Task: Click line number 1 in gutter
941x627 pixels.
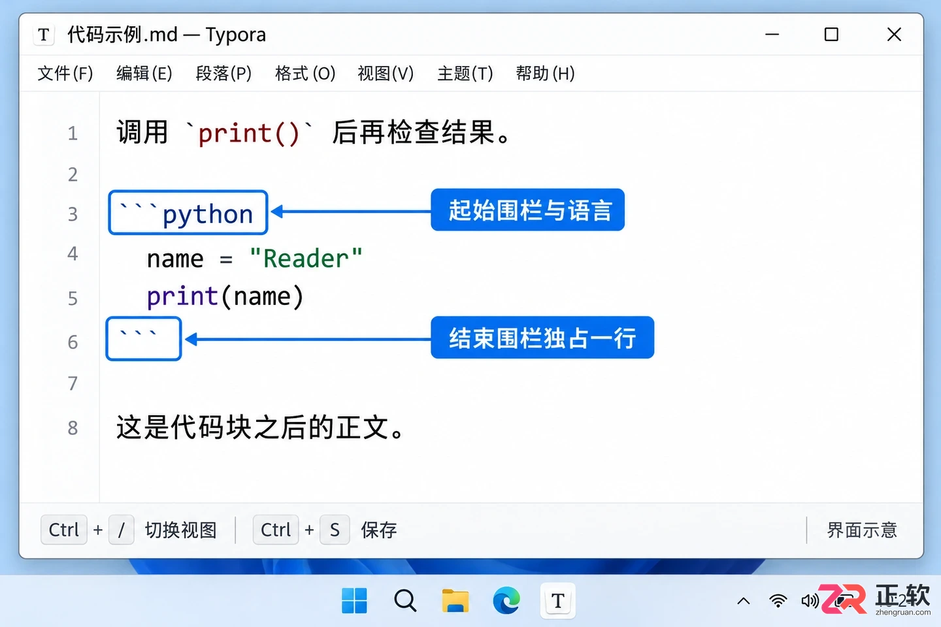Action: tap(73, 133)
